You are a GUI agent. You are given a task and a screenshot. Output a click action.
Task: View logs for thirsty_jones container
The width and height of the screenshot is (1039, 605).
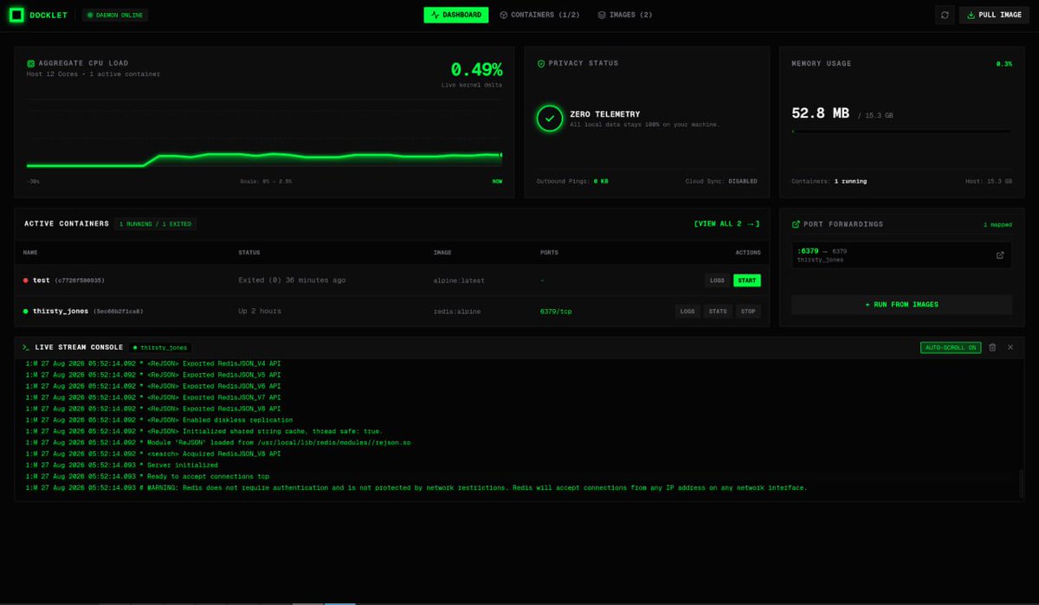pyautogui.click(x=687, y=311)
